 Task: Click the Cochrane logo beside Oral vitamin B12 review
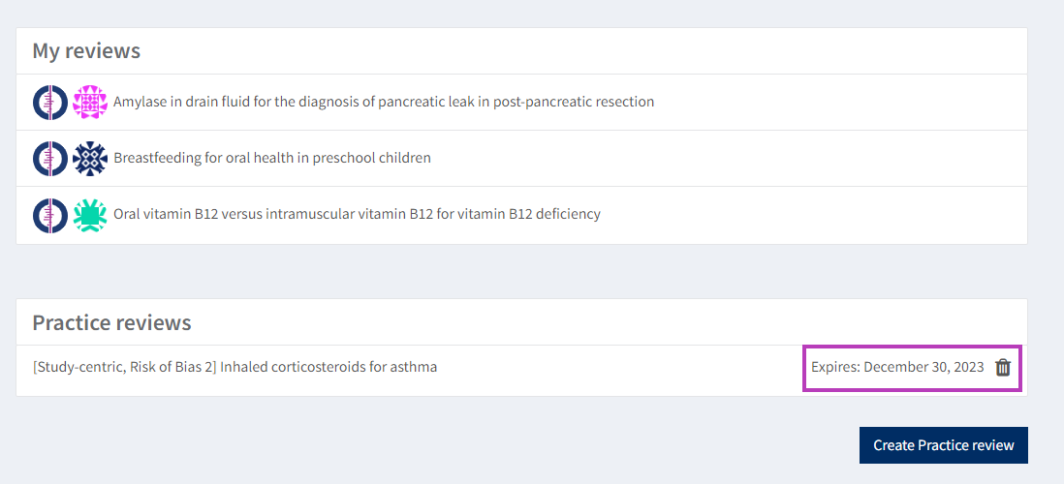point(50,215)
